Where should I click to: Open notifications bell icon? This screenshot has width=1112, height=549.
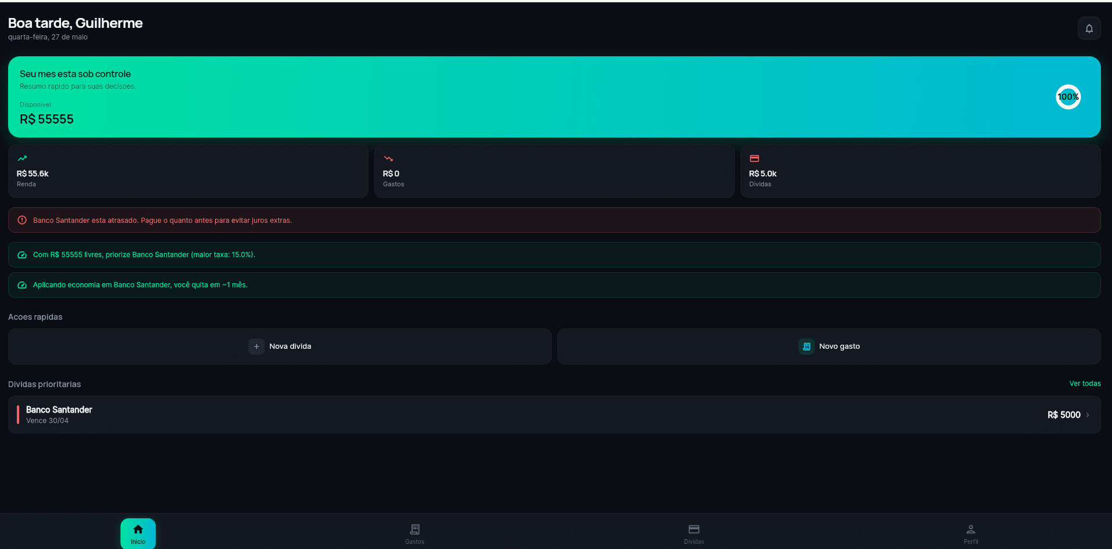[1089, 28]
